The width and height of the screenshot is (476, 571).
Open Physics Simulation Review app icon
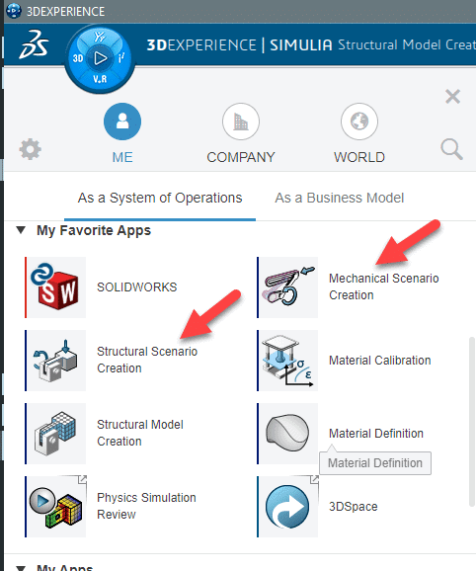click(55, 507)
